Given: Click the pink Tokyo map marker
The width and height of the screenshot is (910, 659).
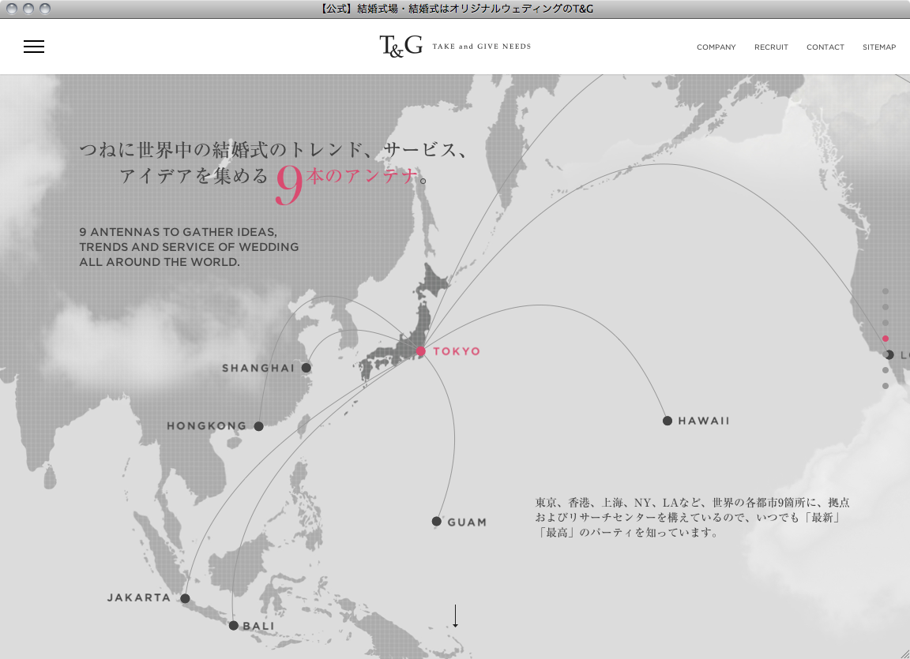Looking at the screenshot, I should tap(421, 351).
